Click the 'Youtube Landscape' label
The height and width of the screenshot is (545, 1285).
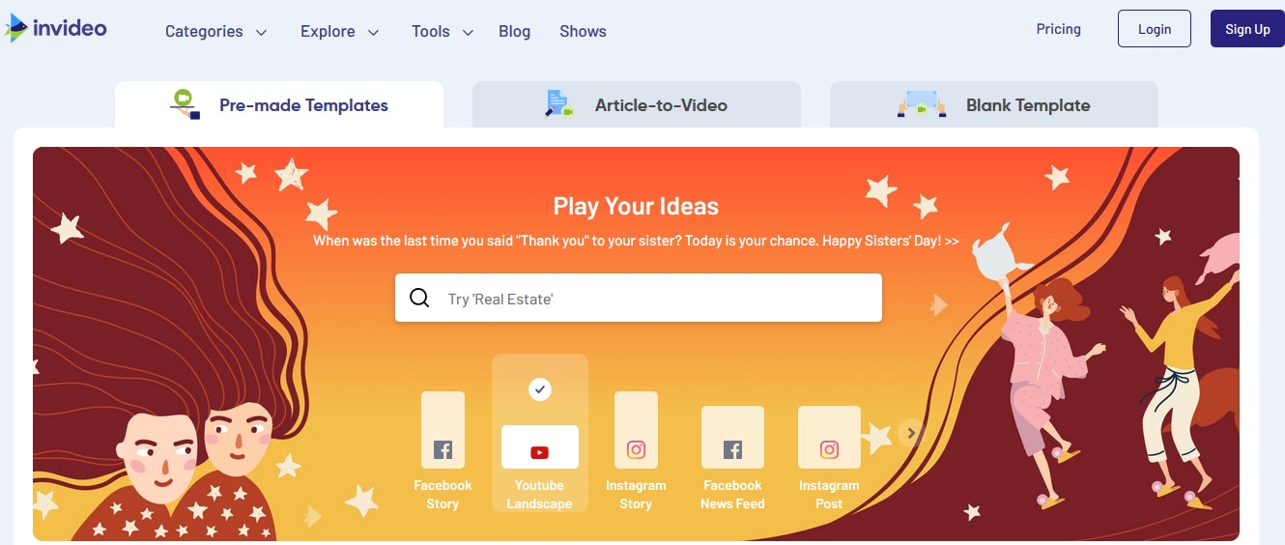click(539, 495)
